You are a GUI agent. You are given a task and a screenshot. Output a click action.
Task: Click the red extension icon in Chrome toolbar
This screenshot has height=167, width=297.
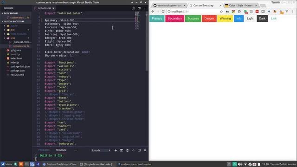[257, 12]
